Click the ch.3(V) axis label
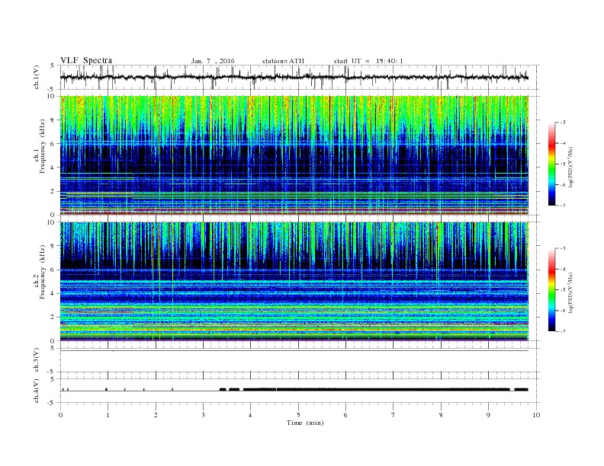Screen dimensions: 604x466 (37, 360)
